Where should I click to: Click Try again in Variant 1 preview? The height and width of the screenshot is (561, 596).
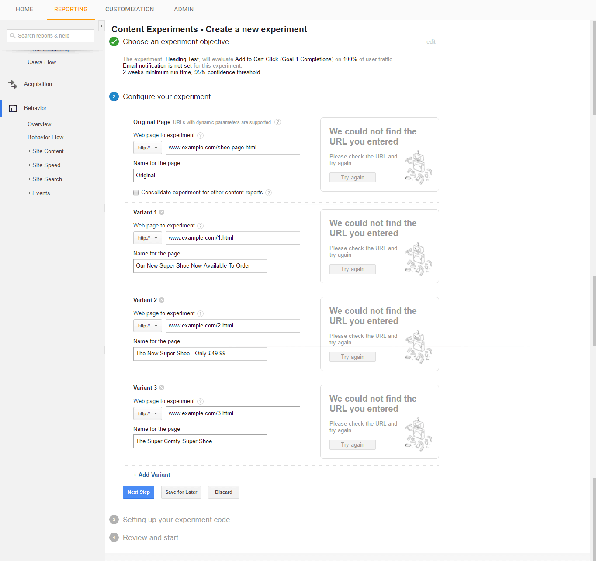(x=352, y=269)
